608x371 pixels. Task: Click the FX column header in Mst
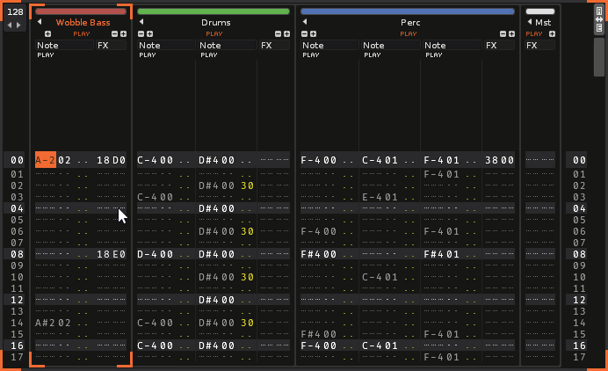540,46
